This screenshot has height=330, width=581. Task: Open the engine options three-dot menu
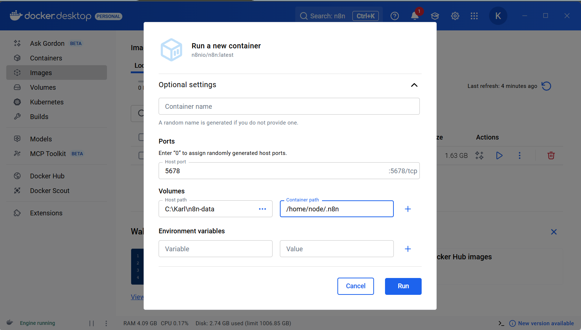pos(106,323)
